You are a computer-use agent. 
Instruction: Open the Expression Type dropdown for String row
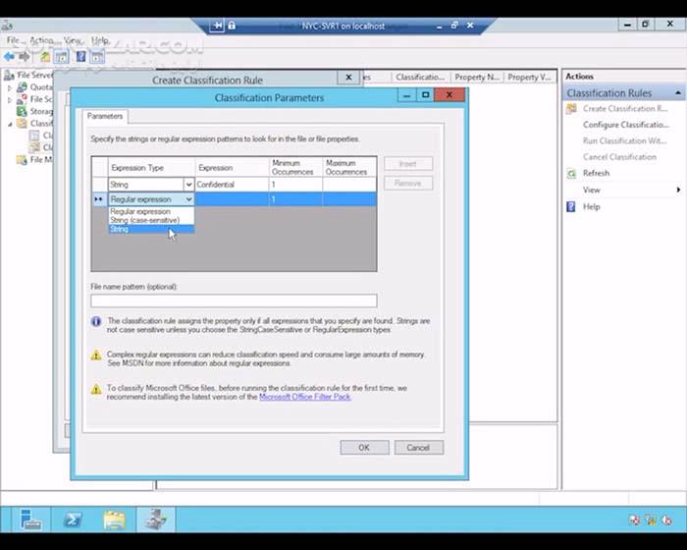188,185
